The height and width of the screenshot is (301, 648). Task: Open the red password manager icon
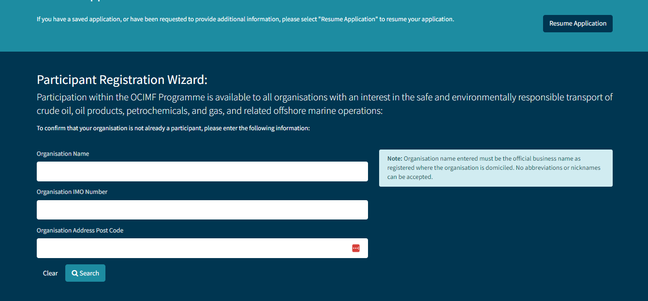356,248
